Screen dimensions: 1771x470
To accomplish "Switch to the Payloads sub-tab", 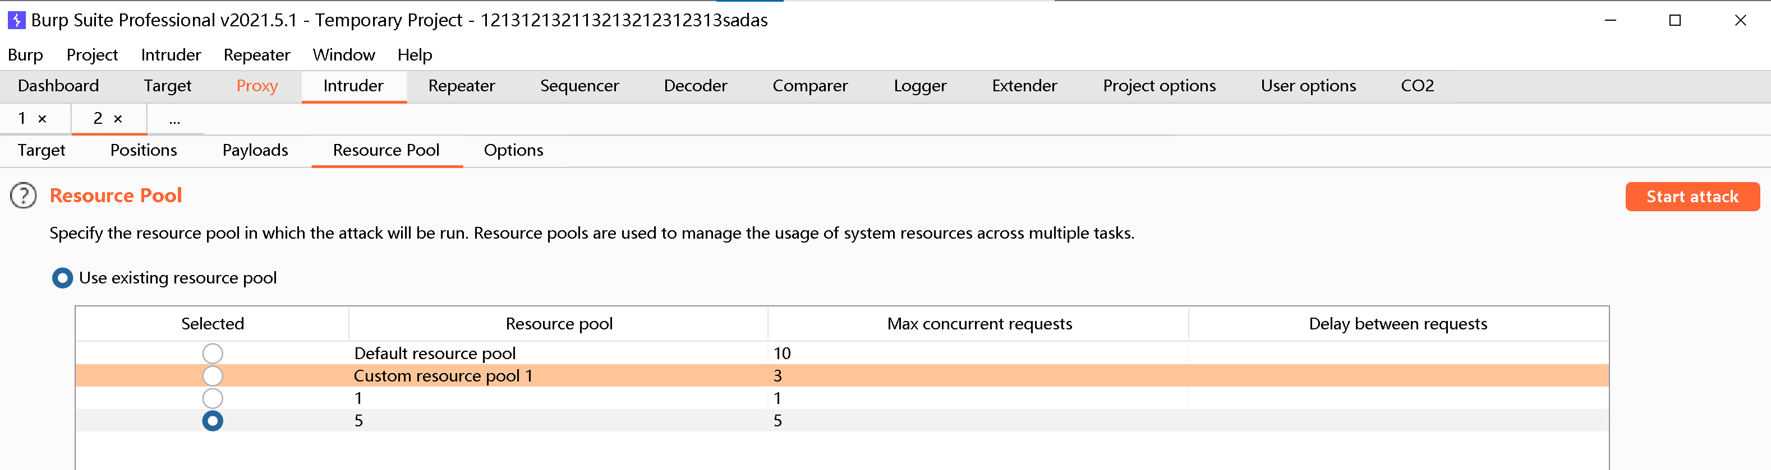I will (x=255, y=150).
